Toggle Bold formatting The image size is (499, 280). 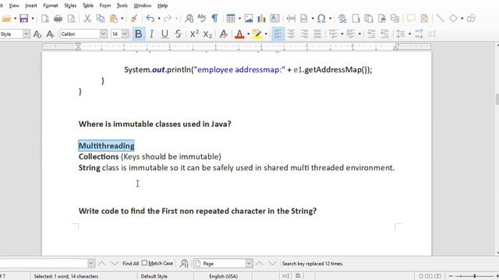pos(139,34)
